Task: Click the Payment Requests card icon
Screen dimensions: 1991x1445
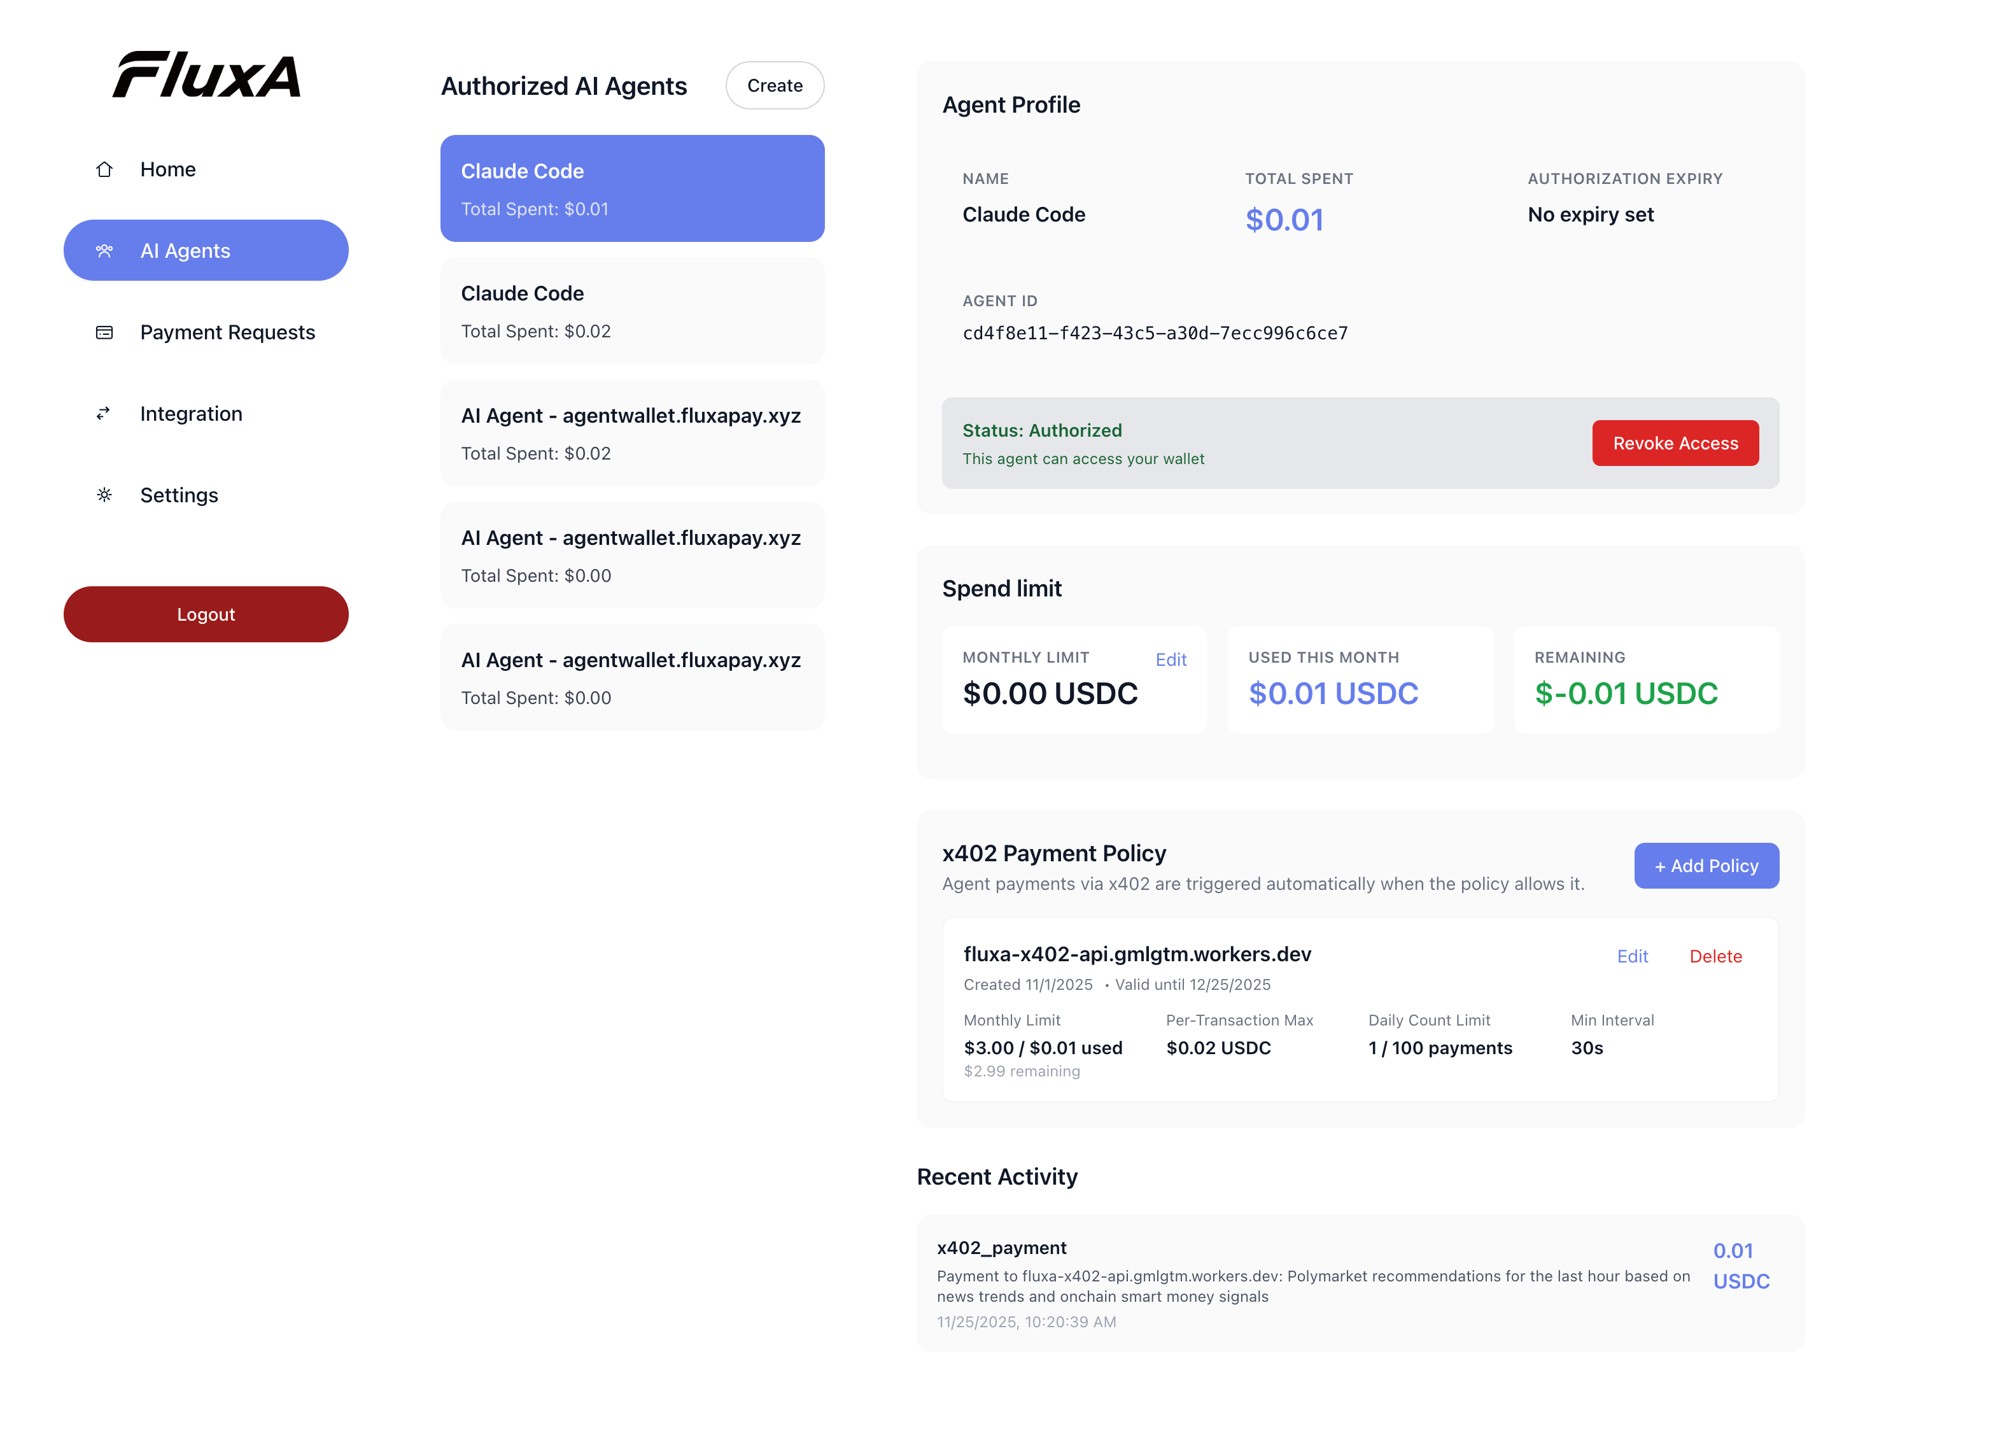Action: coord(104,333)
